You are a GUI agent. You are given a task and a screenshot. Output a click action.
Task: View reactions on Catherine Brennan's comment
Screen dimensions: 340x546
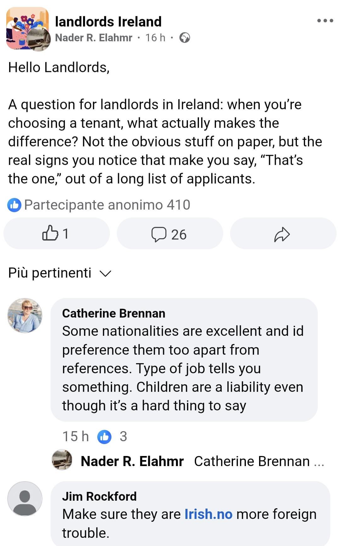point(104,437)
